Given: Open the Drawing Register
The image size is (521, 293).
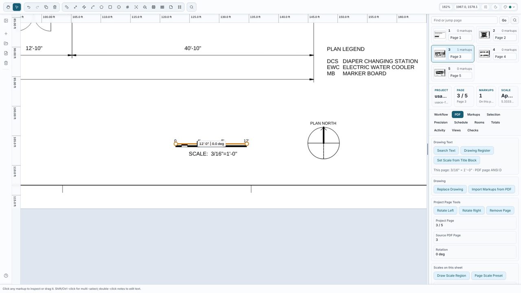Looking at the screenshot, I should 477,151.
